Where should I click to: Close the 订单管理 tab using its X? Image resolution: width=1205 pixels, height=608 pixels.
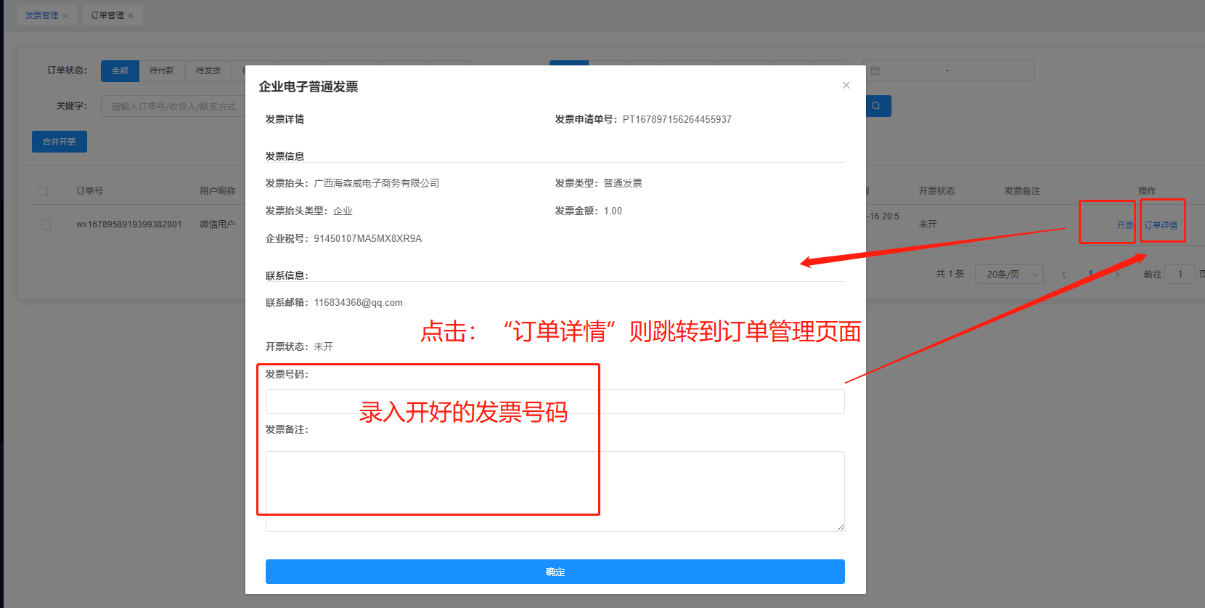point(131,16)
